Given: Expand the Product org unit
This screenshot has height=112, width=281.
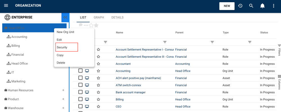Looking at the screenshot, I should (x=63, y=99).
